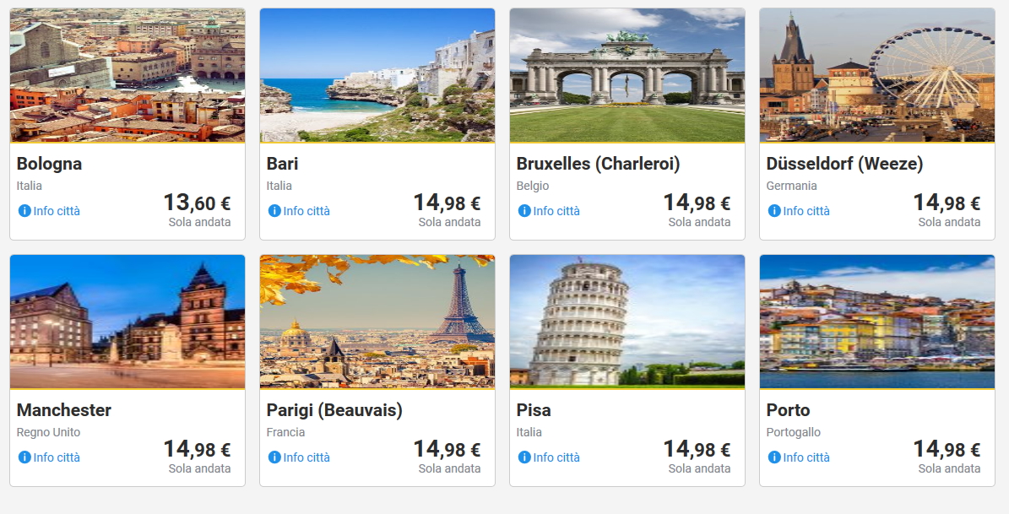Open the 'Info città' link for Pisa

556,457
